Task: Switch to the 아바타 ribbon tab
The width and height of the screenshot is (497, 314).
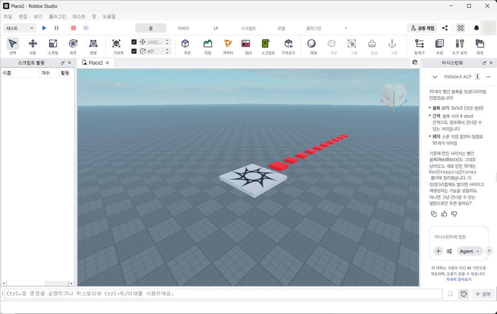Action: point(183,28)
